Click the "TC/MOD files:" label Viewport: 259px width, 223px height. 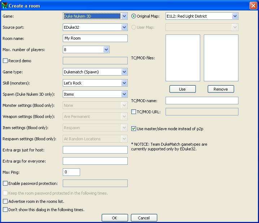(x=143, y=58)
